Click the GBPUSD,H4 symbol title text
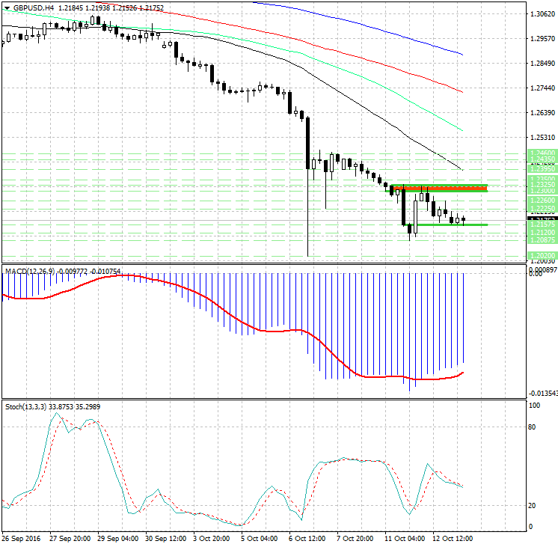Viewport: 558px width, 547px height. point(34,7)
